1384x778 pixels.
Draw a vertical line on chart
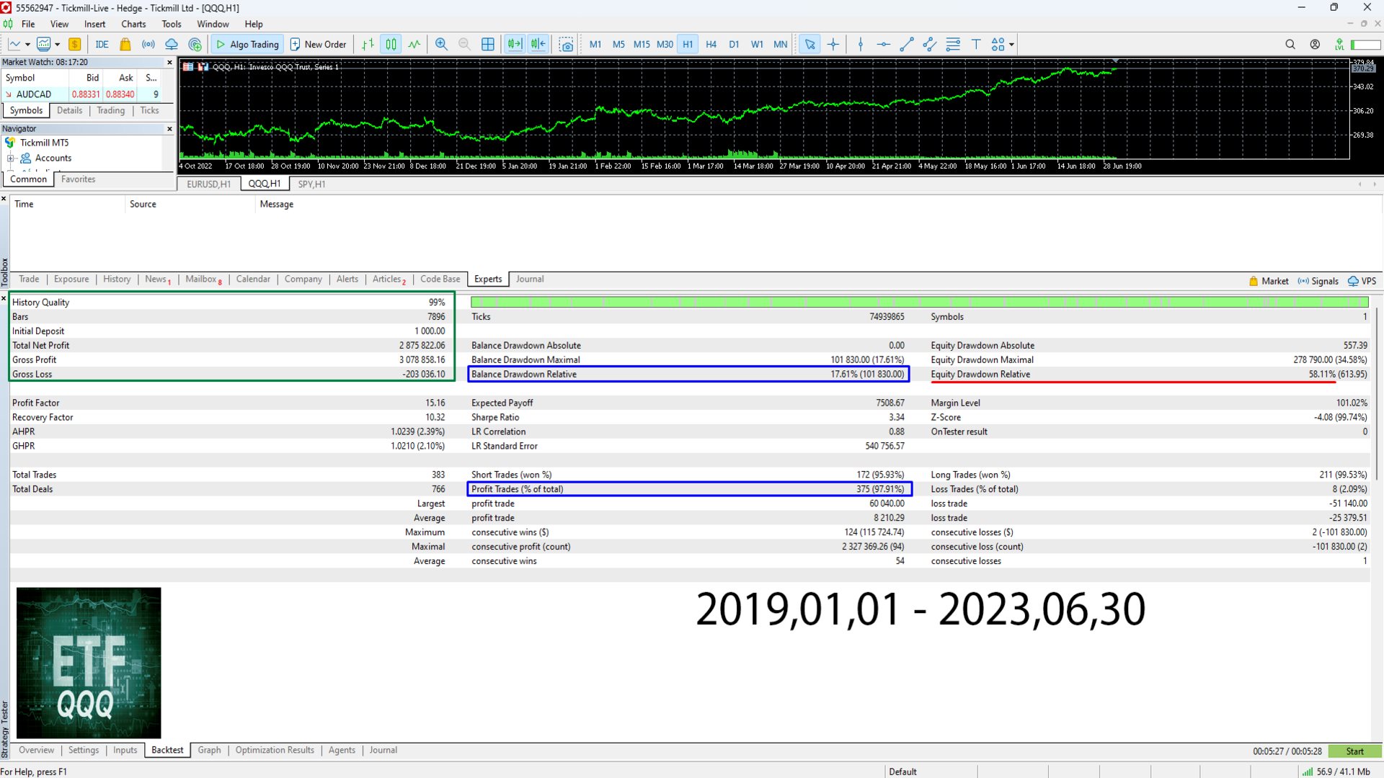tap(861, 44)
